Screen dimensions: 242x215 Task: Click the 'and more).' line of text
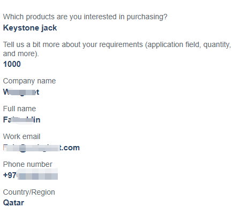click(x=21, y=53)
